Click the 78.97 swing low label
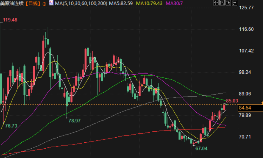The image size is (263, 158). (x=75, y=121)
